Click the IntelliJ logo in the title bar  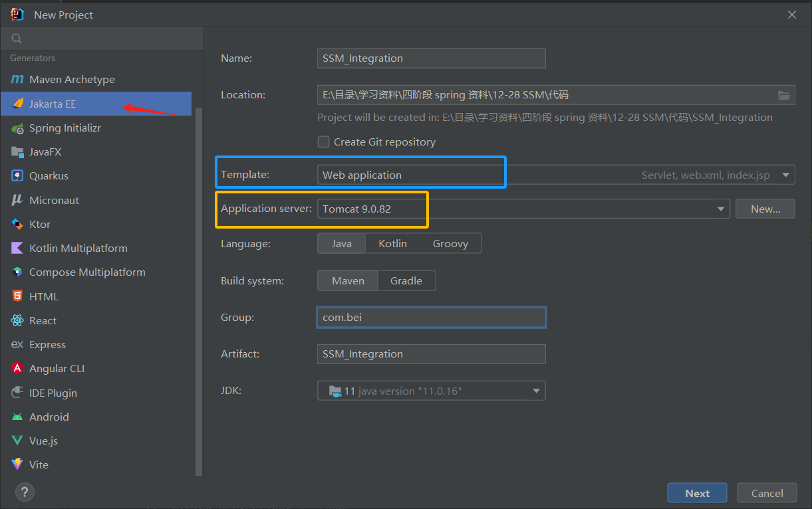[17, 14]
